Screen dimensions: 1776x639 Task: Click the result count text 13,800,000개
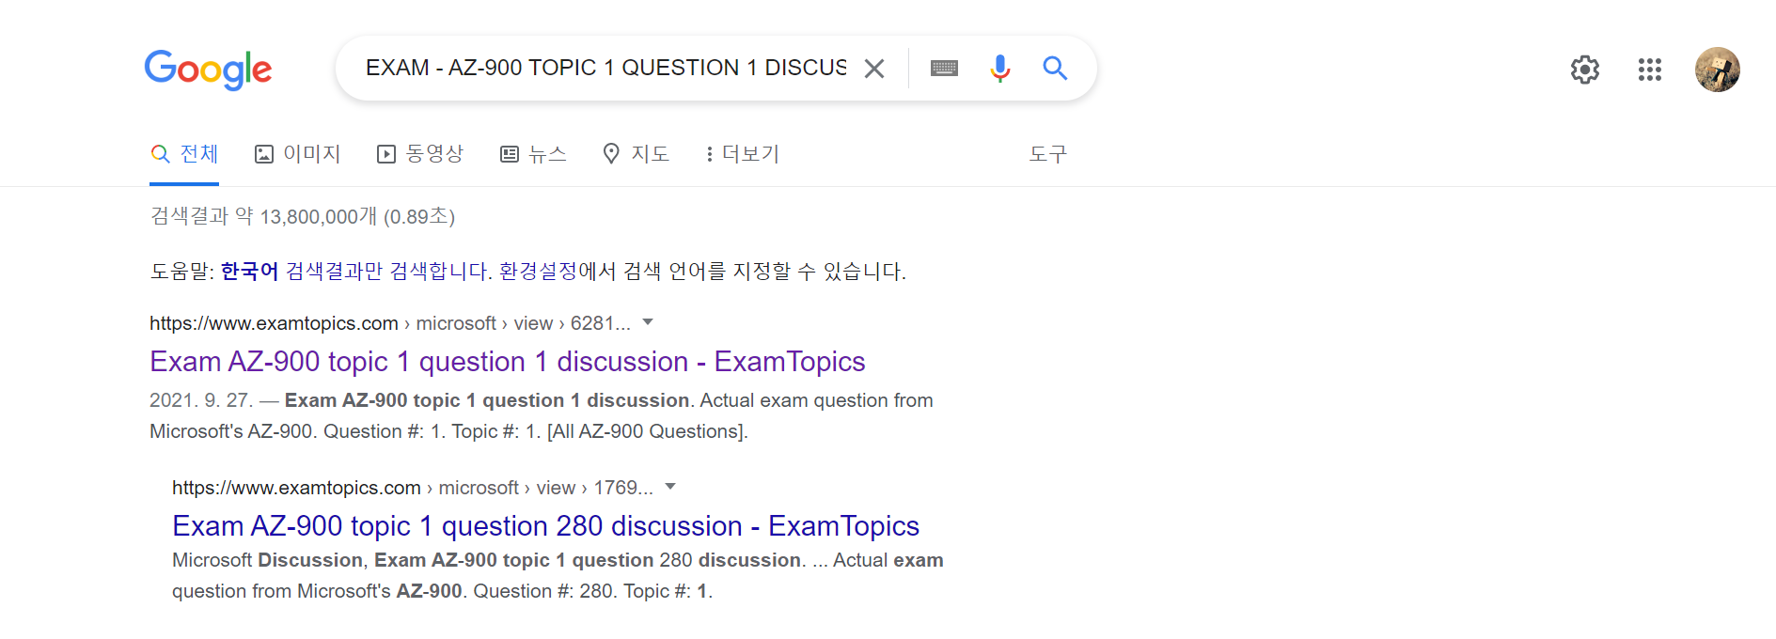coord(318,217)
